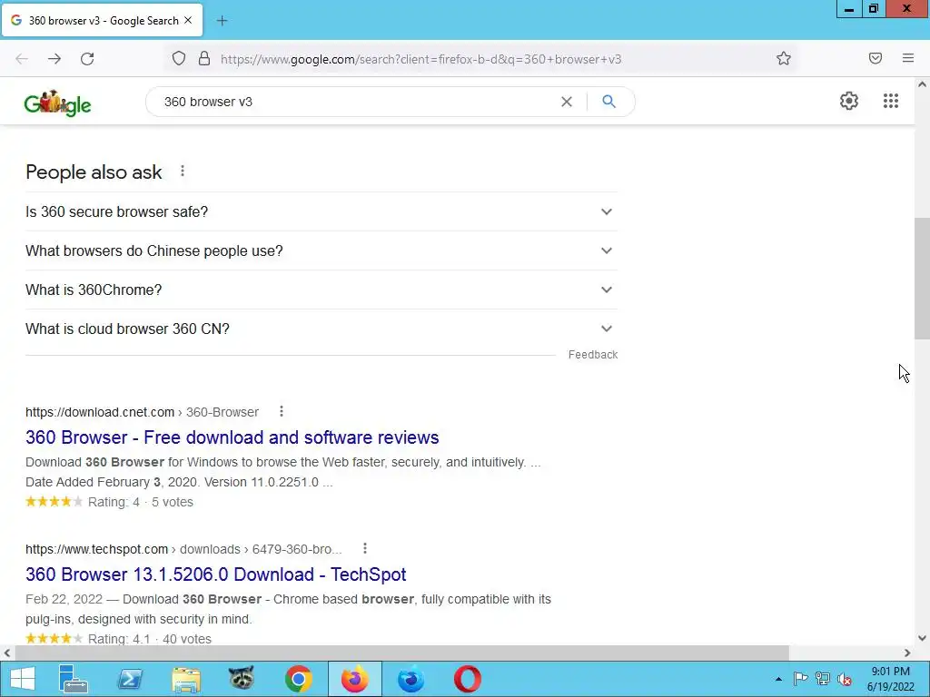
Task: Open the tracking protection shield icon
Action: pyautogui.click(x=179, y=59)
